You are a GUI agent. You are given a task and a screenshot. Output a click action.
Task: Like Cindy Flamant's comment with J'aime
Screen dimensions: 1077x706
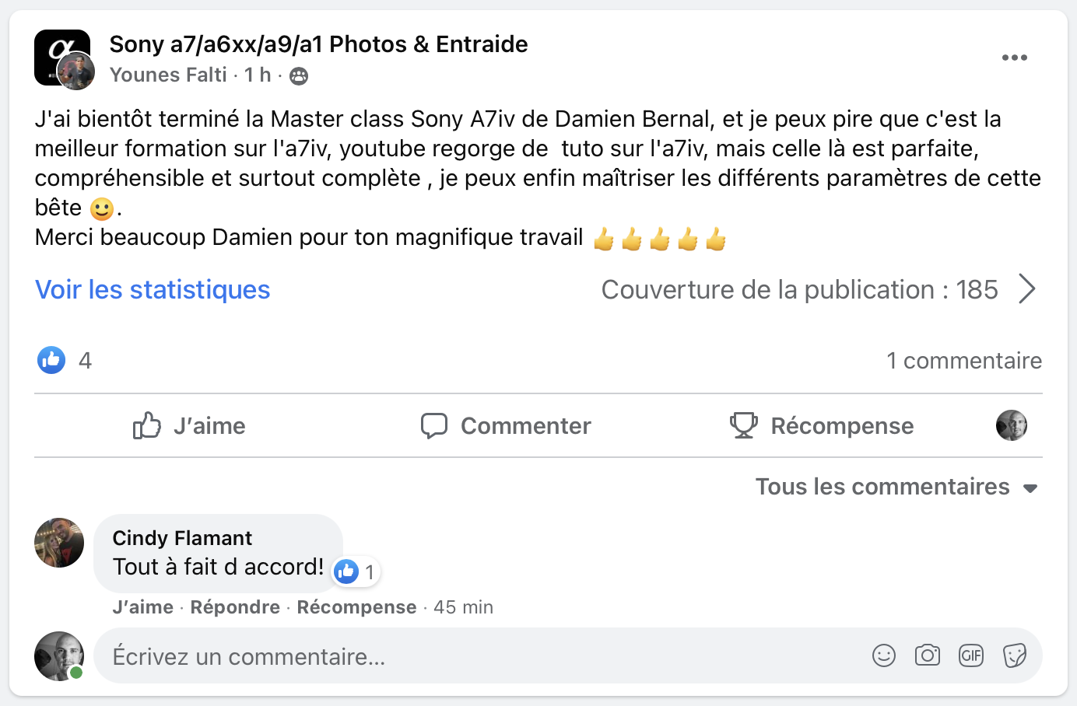click(x=142, y=606)
